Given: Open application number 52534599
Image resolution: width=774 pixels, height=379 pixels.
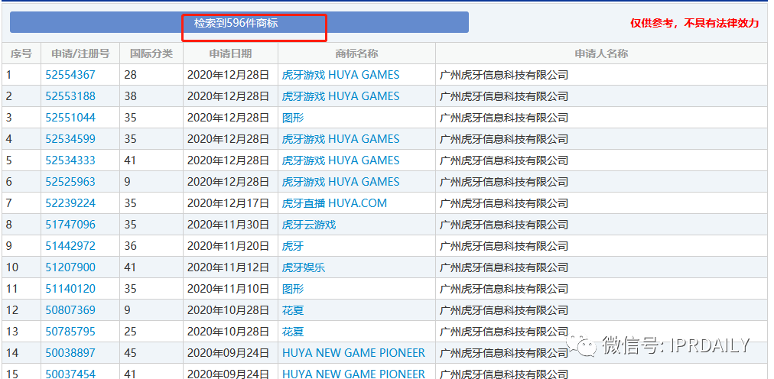Looking at the screenshot, I should pyautogui.click(x=70, y=139).
